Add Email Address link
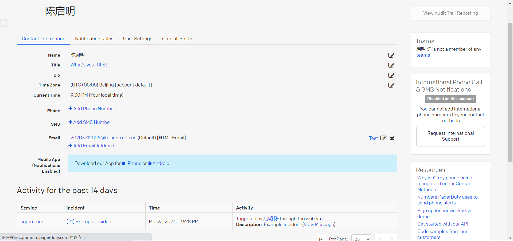This screenshot has width=513, height=241. [x=91, y=146]
